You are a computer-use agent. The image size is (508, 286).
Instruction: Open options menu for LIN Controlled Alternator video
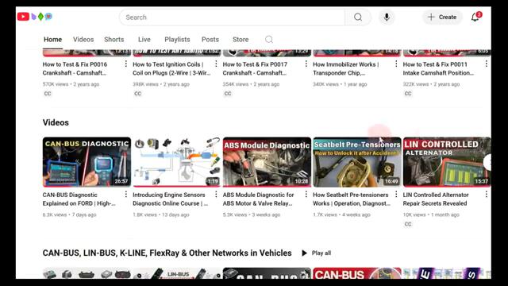487,195
